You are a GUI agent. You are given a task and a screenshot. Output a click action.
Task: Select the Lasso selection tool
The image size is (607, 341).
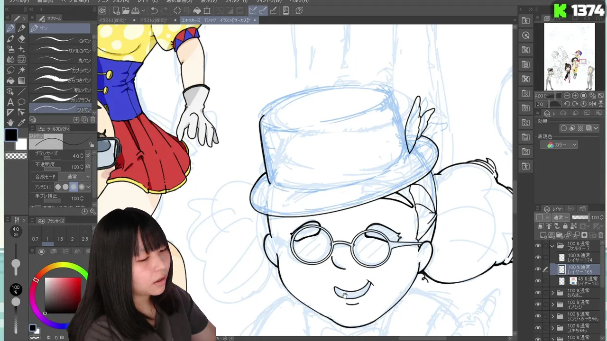(10, 70)
